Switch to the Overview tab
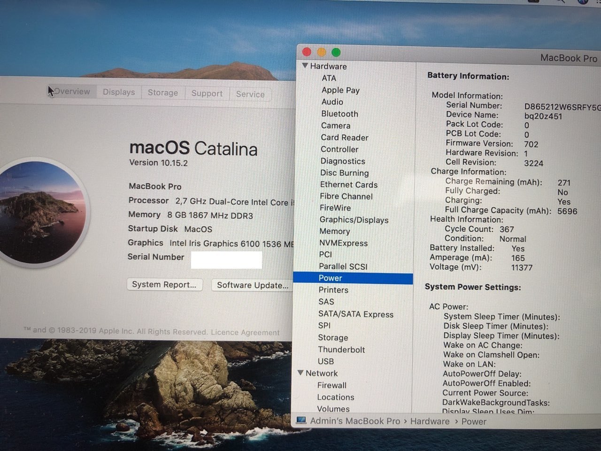This screenshot has width=601, height=451. click(71, 91)
